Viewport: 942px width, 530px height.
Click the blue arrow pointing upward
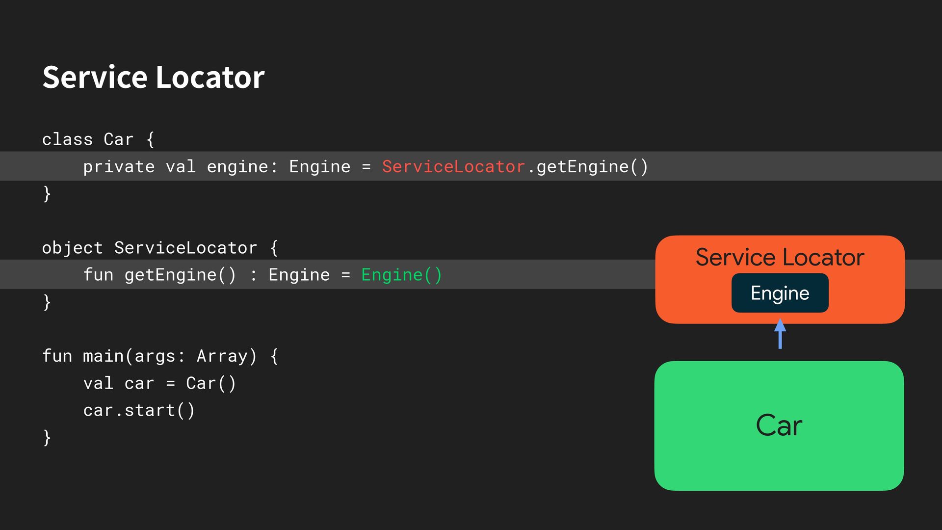(780, 334)
